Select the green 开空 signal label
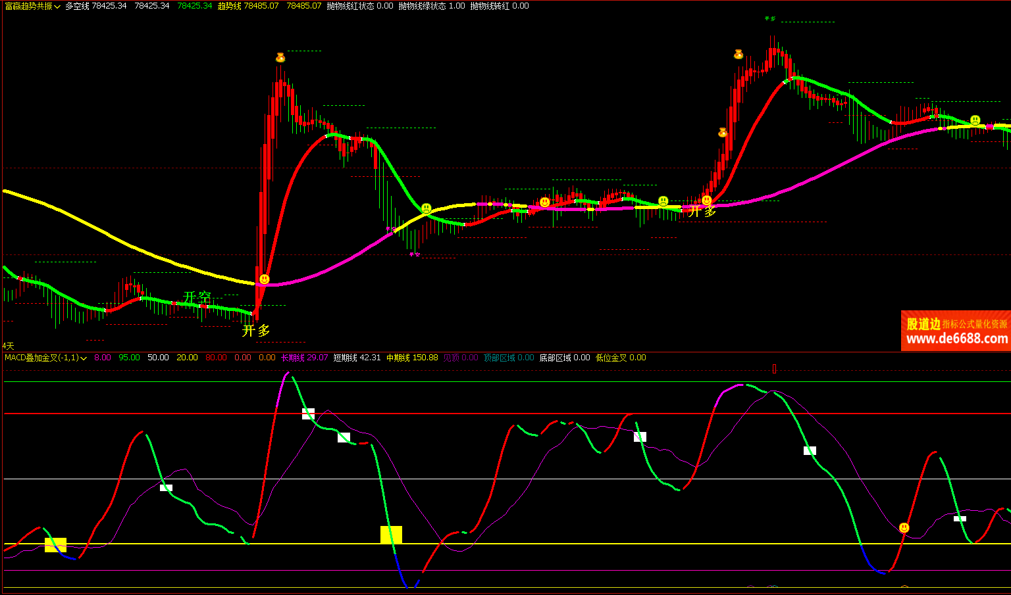Image resolution: width=1011 pixels, height=595 pixels. (197, 298)
